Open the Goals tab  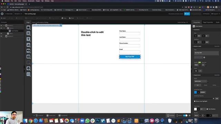(x=218, y=22)
